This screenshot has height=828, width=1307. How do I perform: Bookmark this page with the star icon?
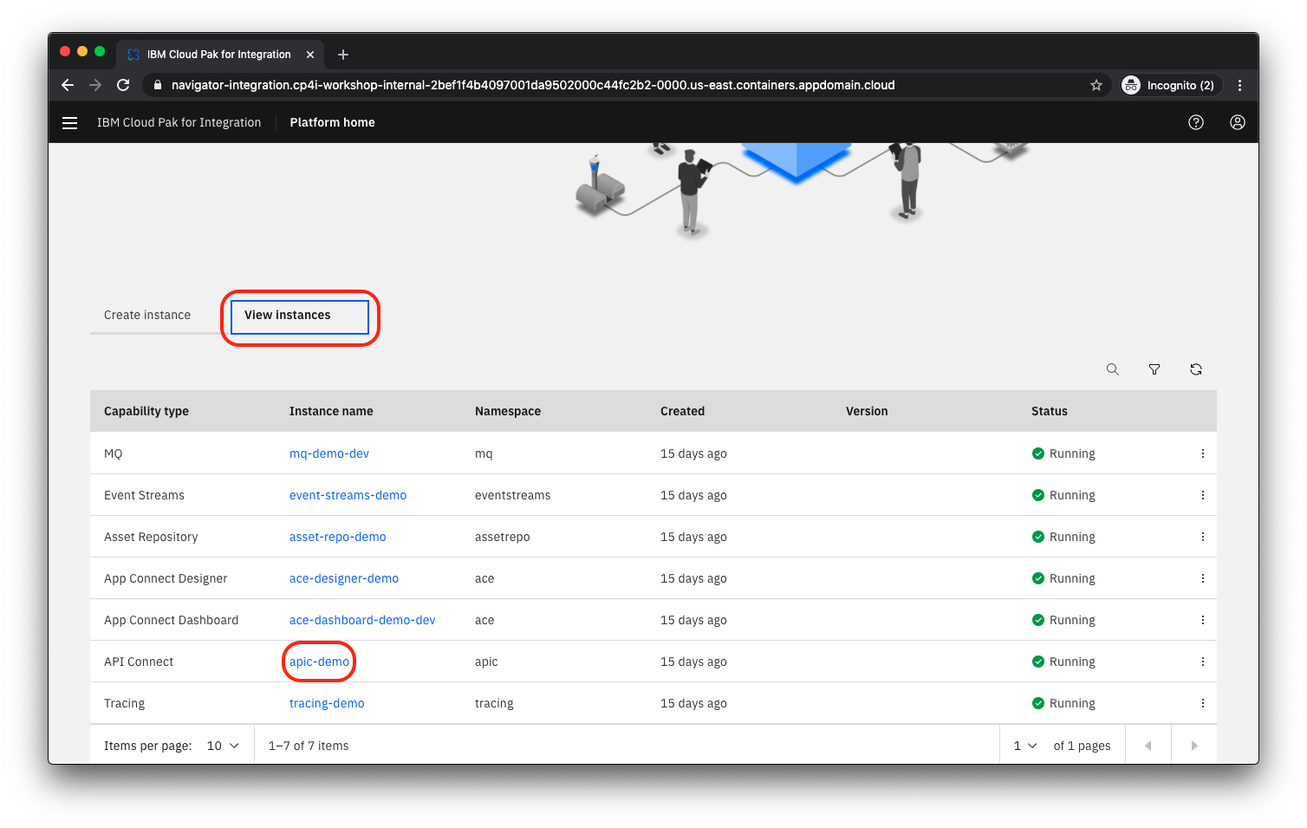coord(1096,85)
